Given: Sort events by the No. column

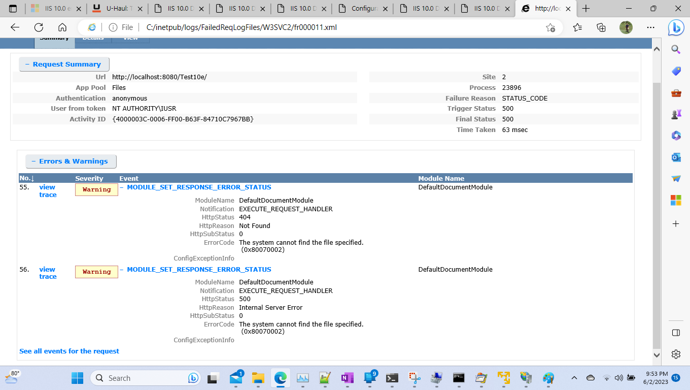Looking at the screenshot, I should pyautogui.click(x=27, y=178).
